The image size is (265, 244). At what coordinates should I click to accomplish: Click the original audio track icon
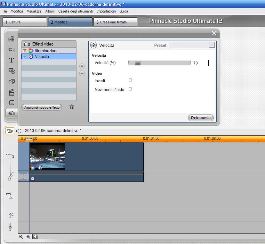[x=11, y=176]
